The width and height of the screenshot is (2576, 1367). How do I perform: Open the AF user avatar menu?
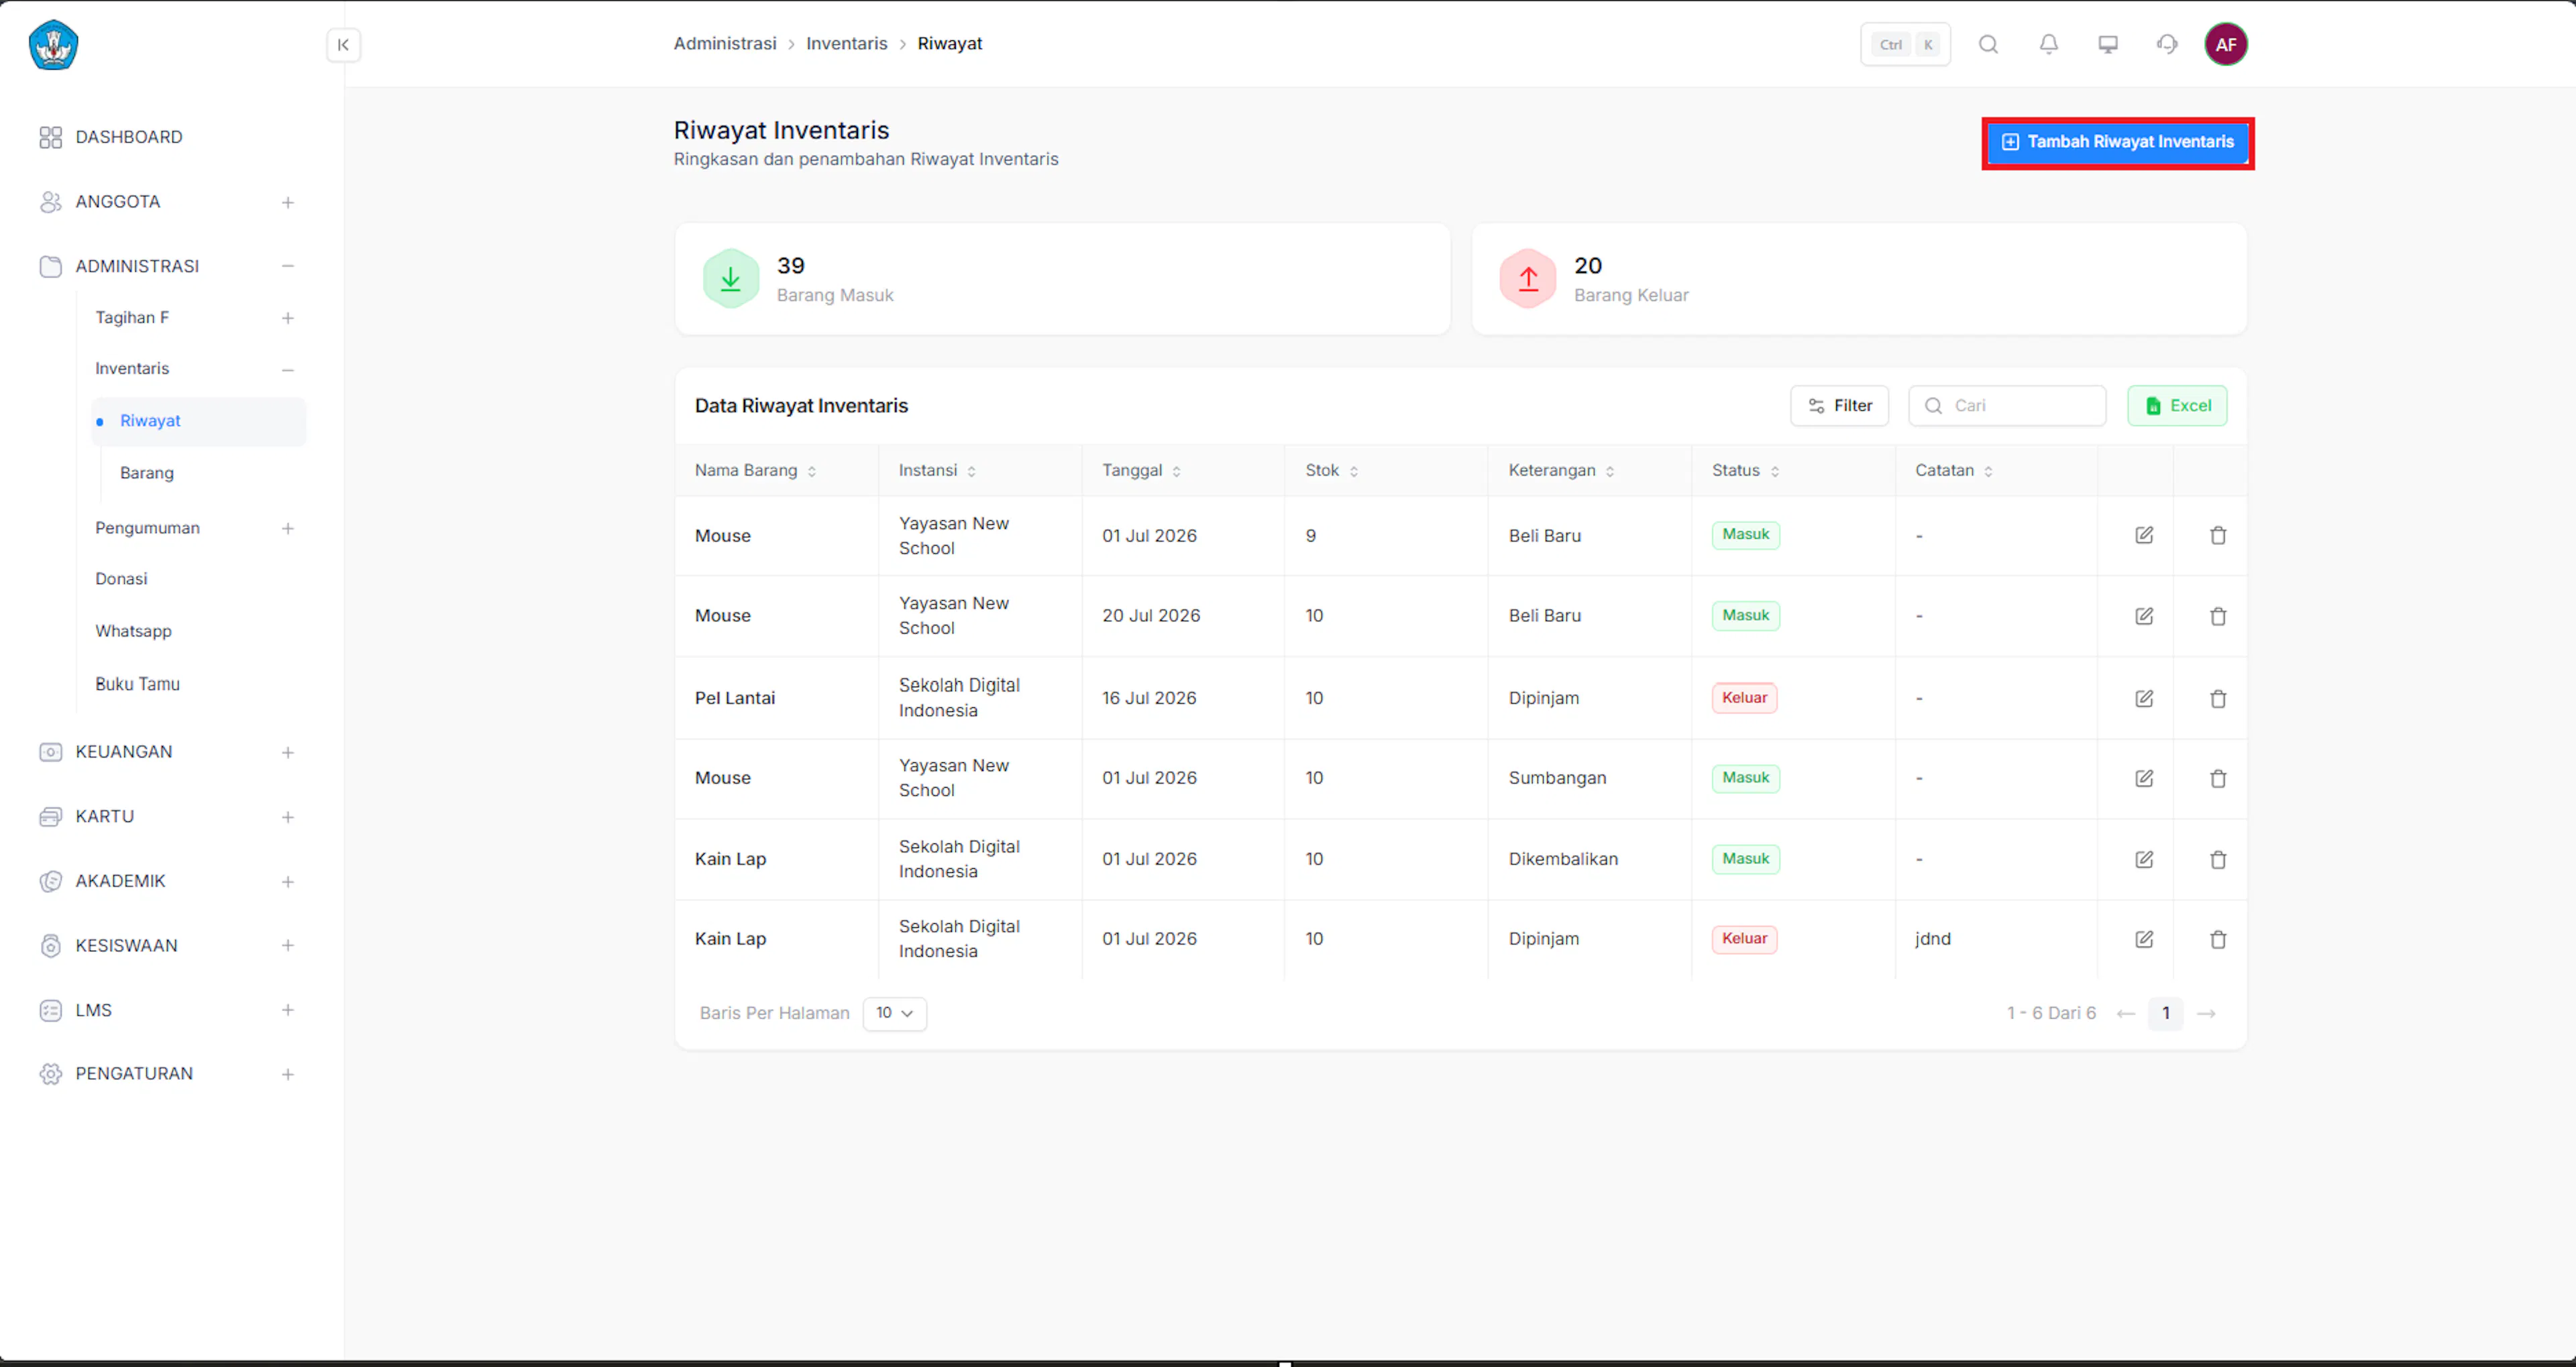click(2225, 44)
